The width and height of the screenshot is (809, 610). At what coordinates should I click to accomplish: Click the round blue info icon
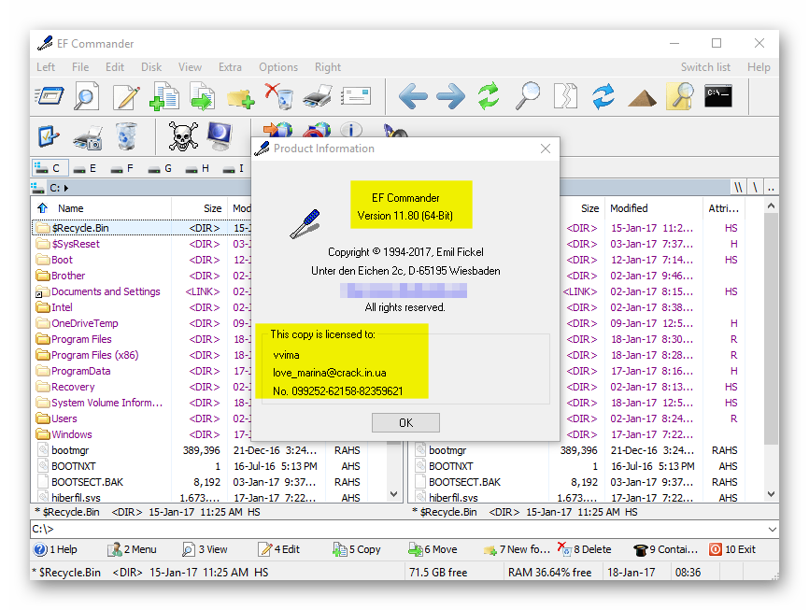tap(351, 130)
